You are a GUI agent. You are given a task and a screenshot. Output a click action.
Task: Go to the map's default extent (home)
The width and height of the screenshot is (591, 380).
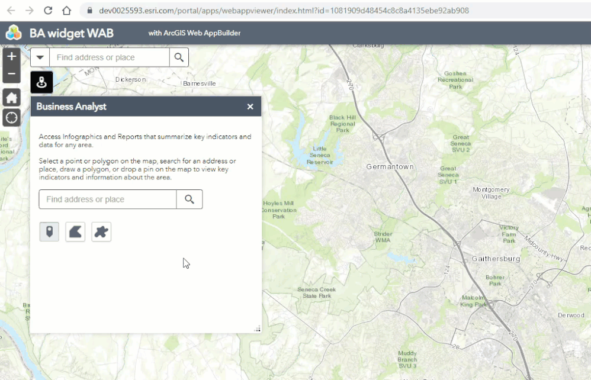(12, 98)
